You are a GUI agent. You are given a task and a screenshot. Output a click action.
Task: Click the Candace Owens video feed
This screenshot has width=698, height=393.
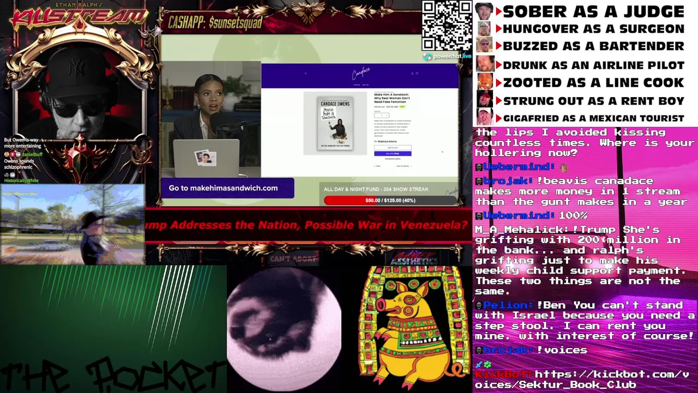point(211,120)
